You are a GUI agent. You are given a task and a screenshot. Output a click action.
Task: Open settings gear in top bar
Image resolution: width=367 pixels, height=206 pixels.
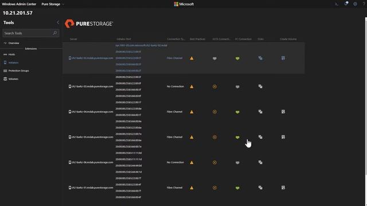click(355, 4)
